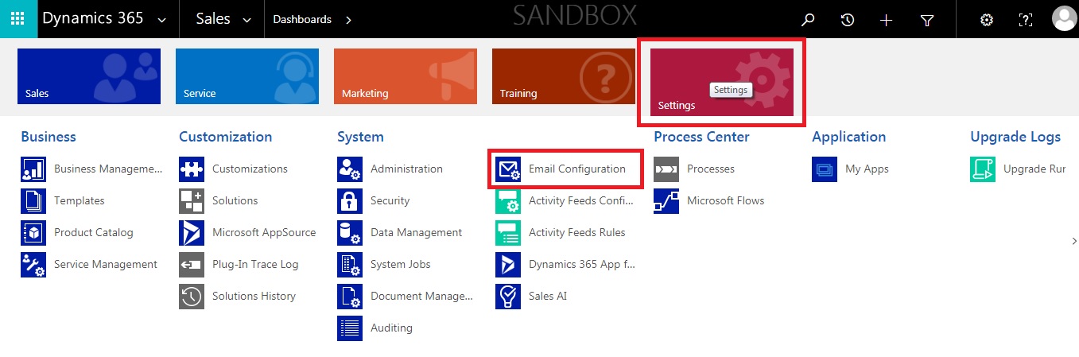Image resolution: width=1079 pixels, height=357 pixels.
Task: Open Email Configuration icon
Action: [x=508, y=169]
